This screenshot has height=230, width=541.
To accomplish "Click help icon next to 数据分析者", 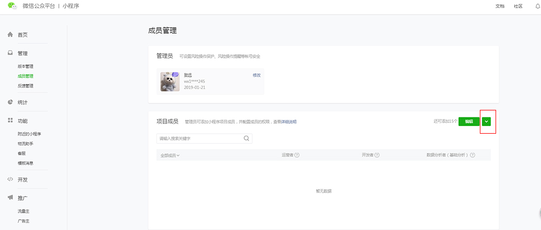I will pos(472,155).
